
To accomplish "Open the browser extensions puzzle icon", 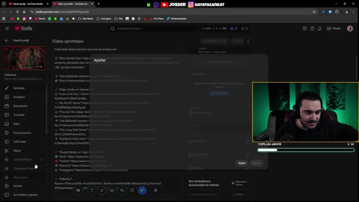I will click(337, 12).
